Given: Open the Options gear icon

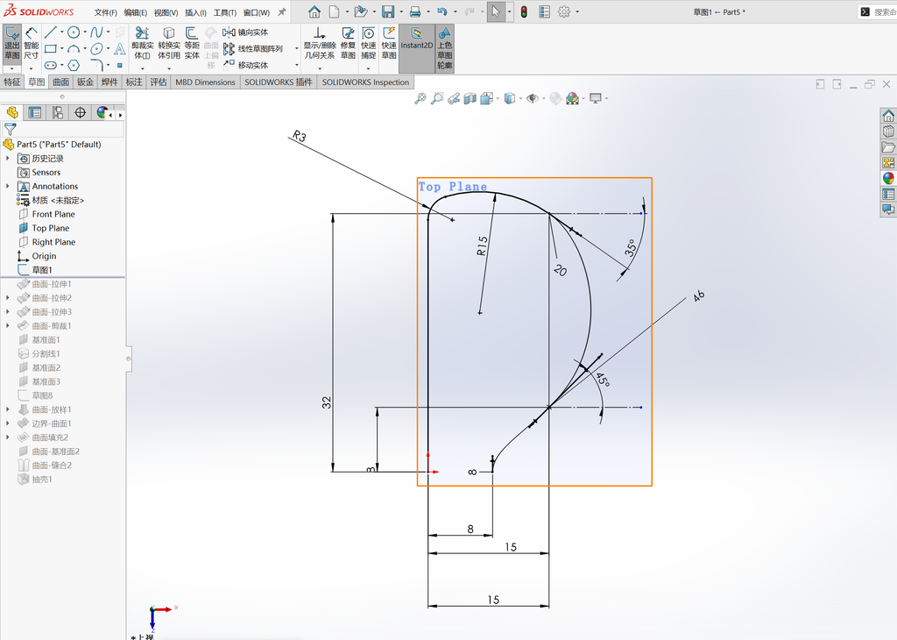Looking at the screenshot, I should point(564,11).
